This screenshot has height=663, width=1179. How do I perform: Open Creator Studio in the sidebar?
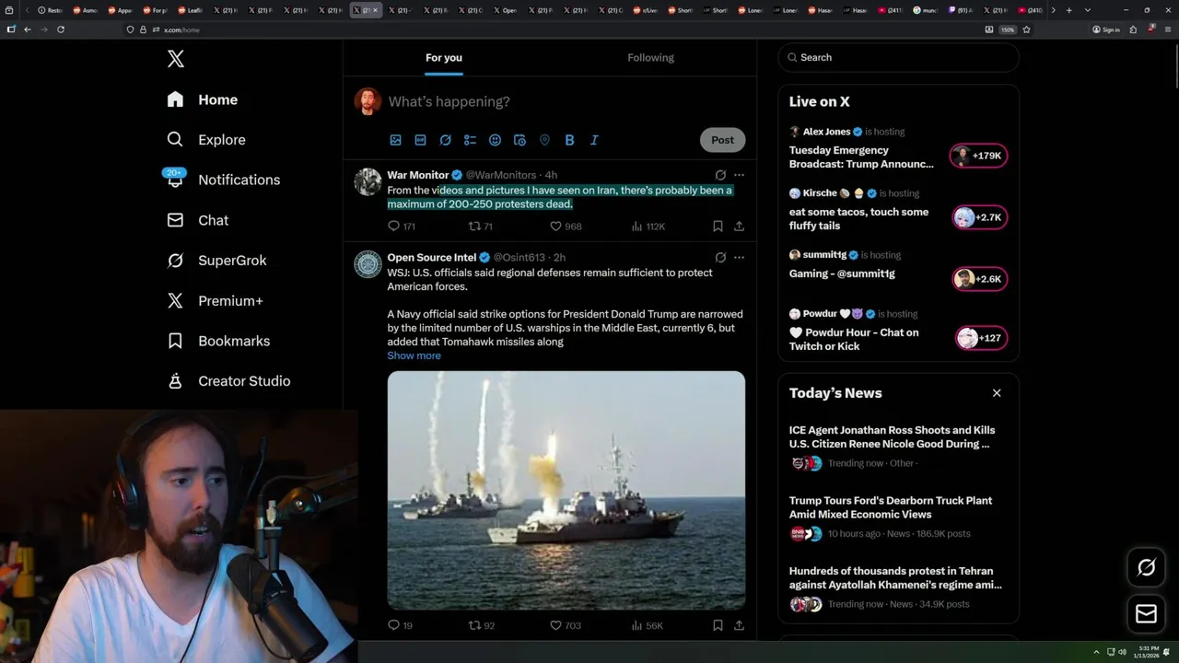click(228, 381)
